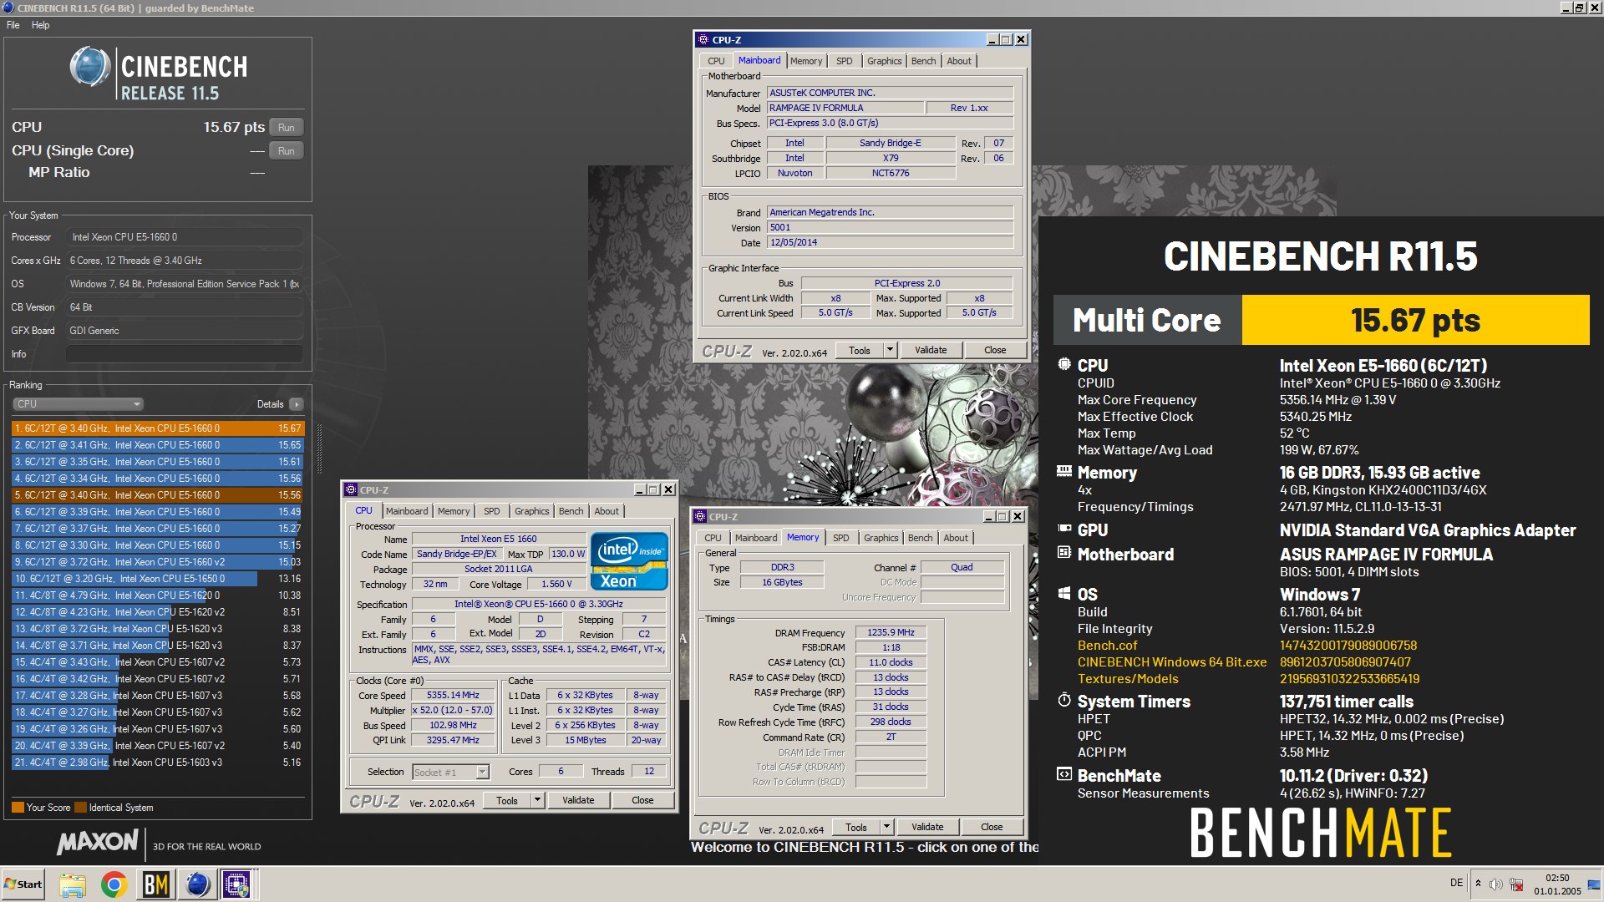Screen dimensions: 1604x902
Task: Open Bench tab in CPU-Z CPU window
Action: [x=571, y=511]
